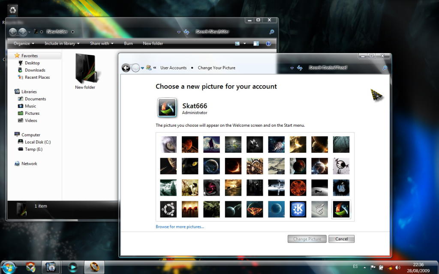The height and width of the screenshot is (274, 439).
Task: Open the Recycle Bin desktop icon
Action: [x=12, y=10]
